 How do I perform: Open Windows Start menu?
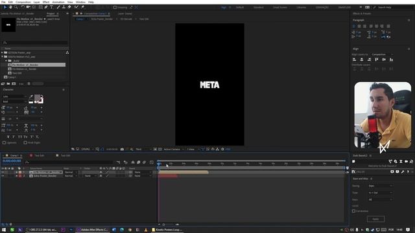(4, 230)
